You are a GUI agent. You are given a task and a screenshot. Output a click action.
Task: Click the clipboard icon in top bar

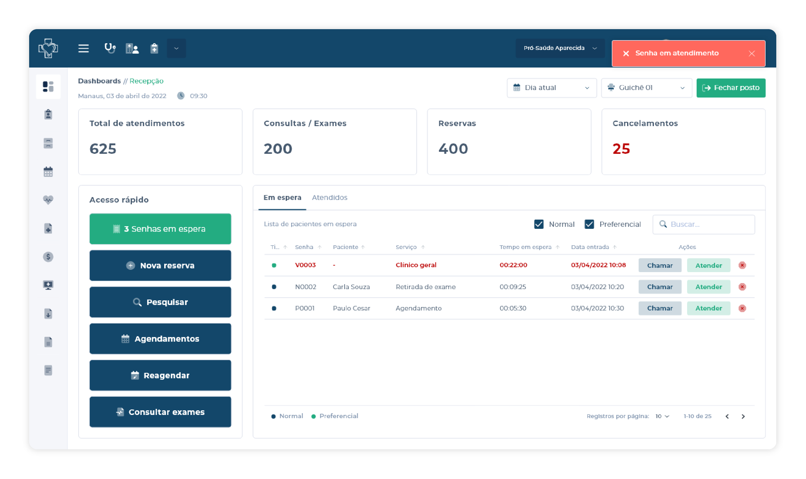(154, 48)
